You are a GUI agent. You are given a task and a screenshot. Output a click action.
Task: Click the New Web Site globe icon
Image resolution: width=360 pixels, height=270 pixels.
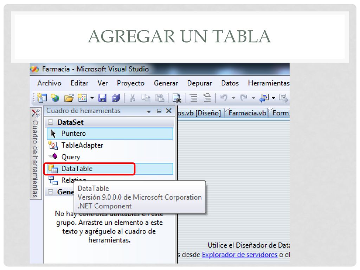click(55, 98)
